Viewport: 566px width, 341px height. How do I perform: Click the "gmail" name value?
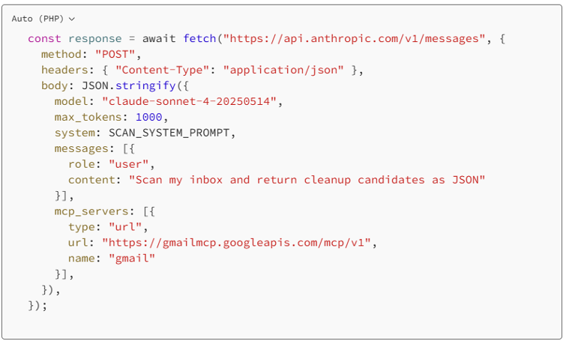[132, 259]
